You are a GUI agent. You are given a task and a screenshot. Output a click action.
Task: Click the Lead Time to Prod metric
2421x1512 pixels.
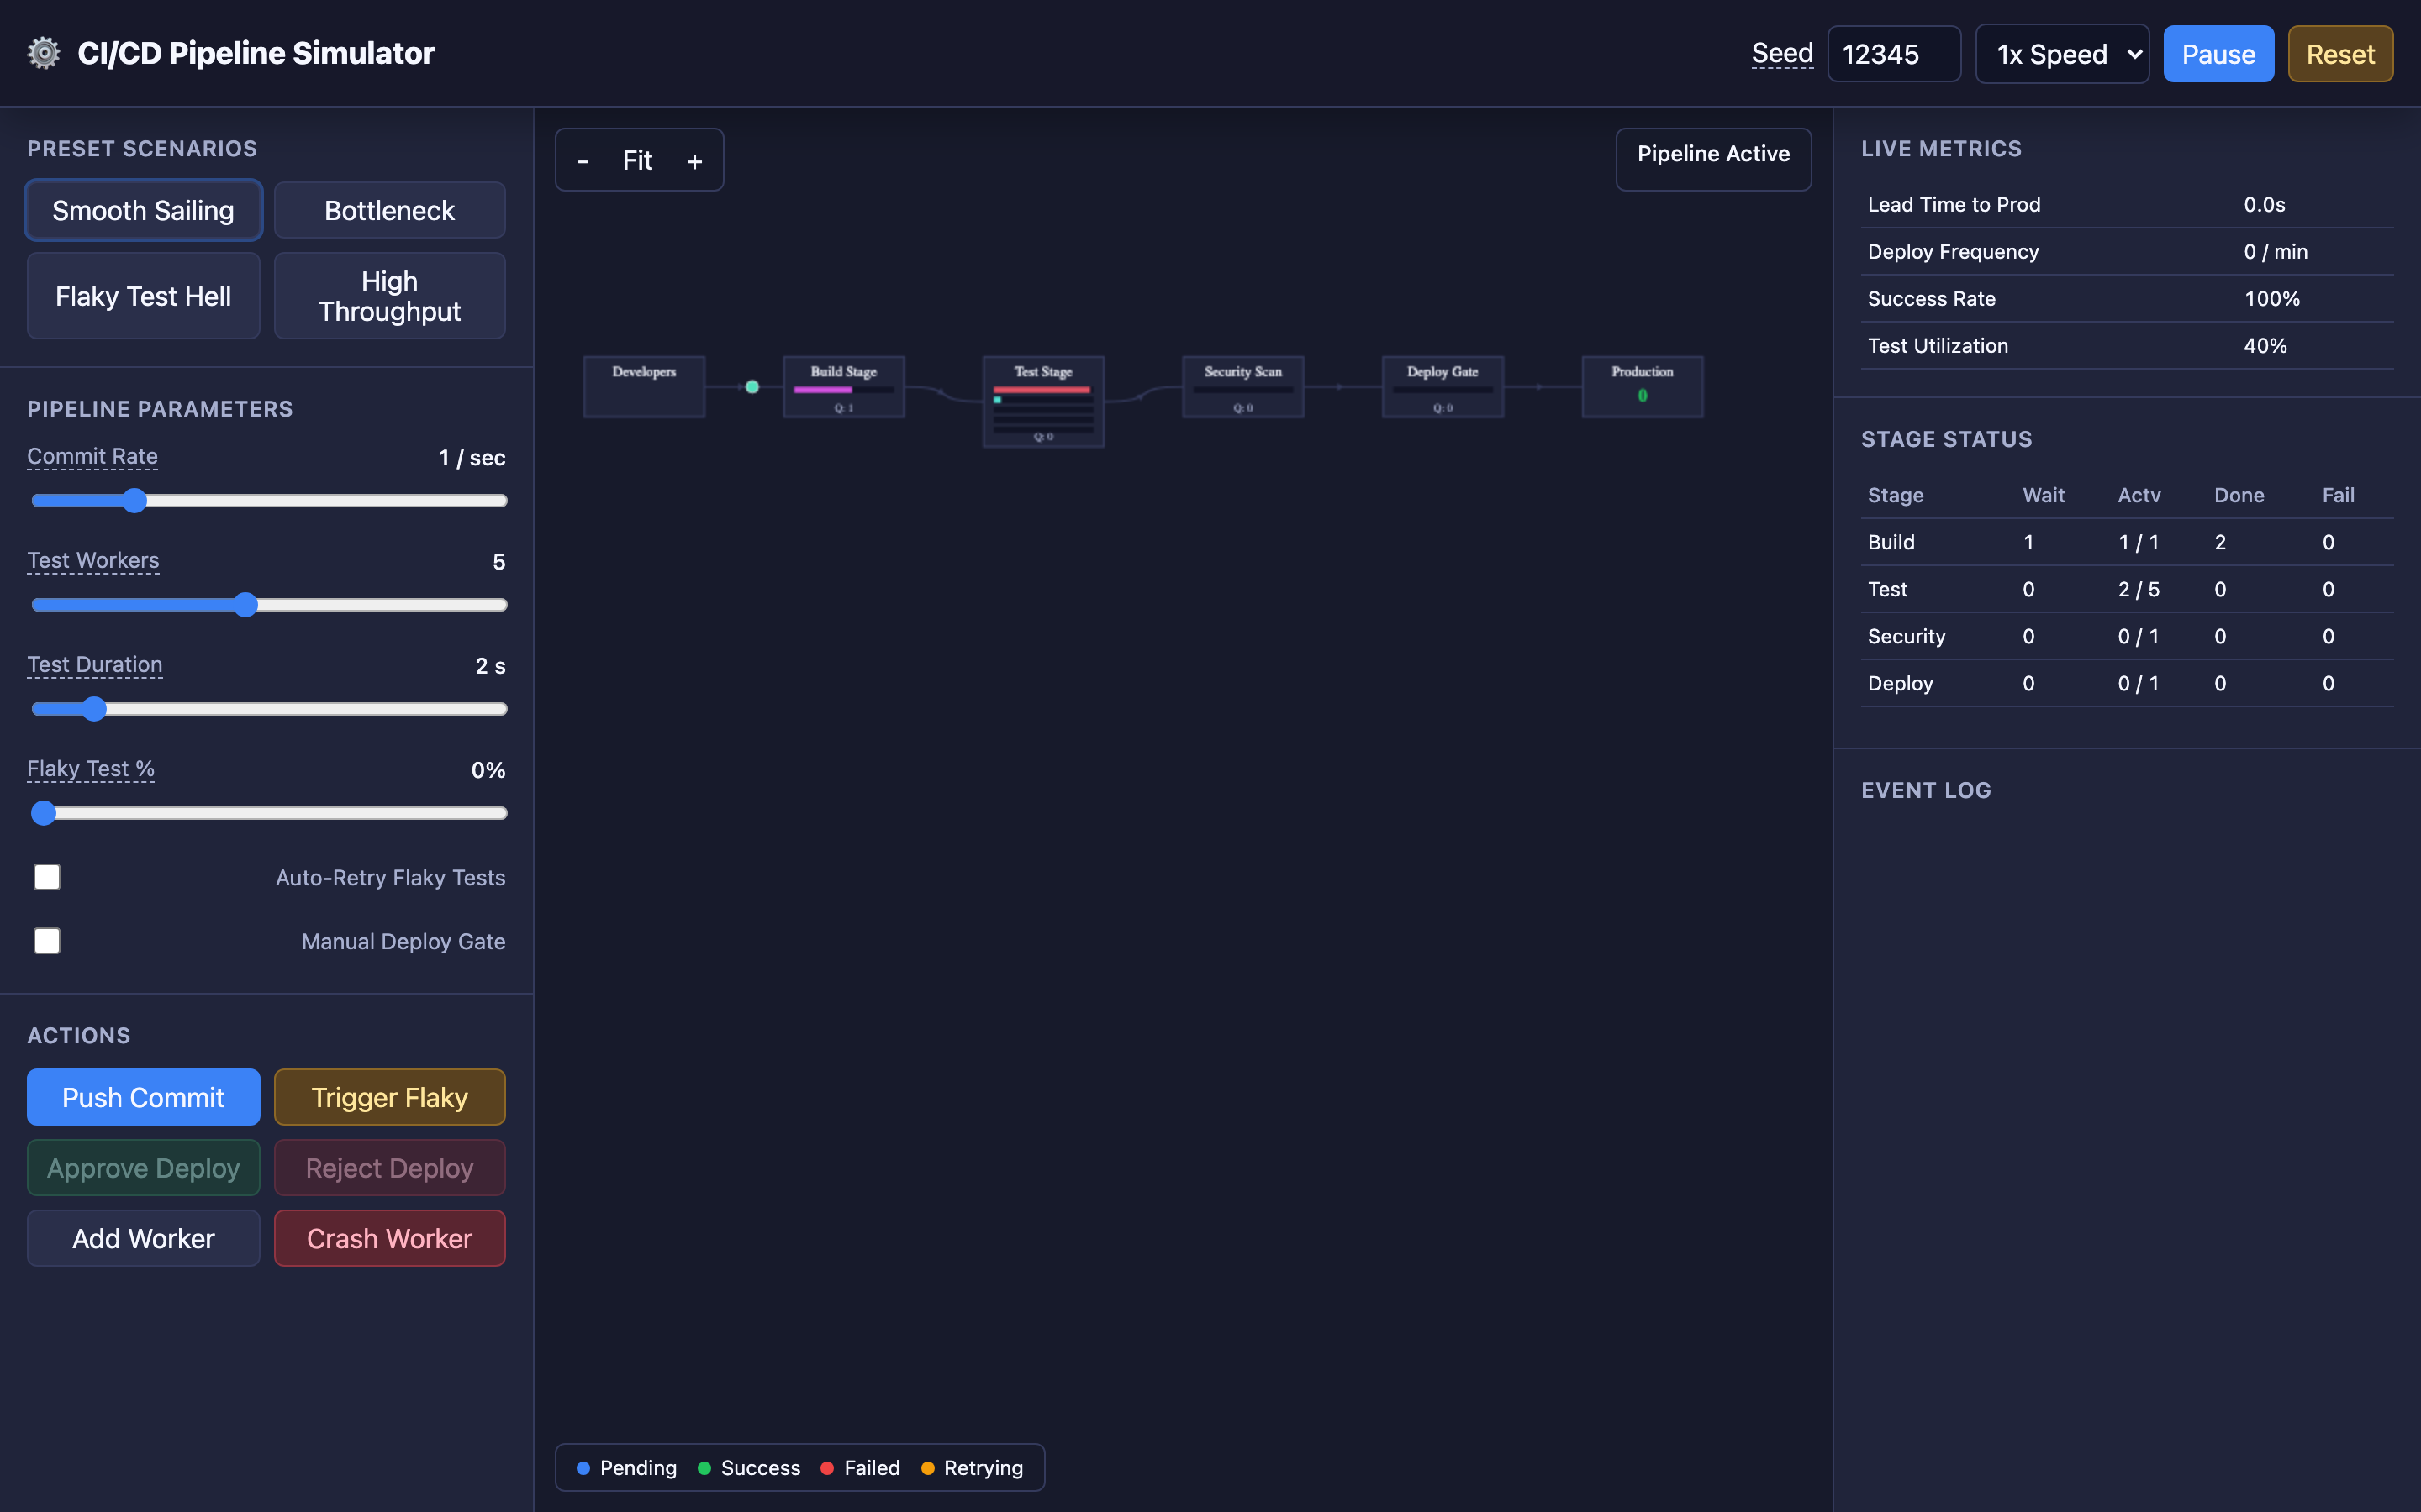point(2127,204)
